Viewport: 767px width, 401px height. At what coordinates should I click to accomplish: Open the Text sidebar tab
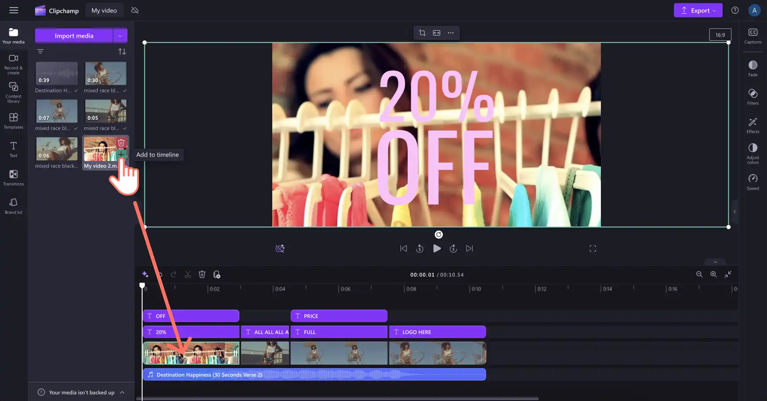pyautogui.click(x=13, y=149)
